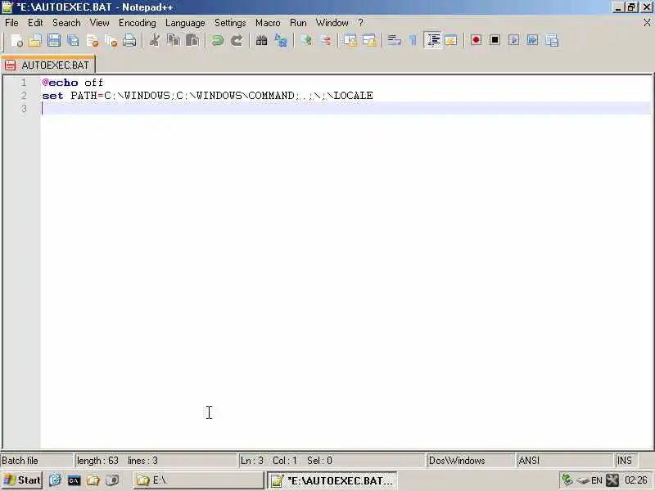Image resolution: width=655 pixels, height=491 pixels.
Task: Open the Encoding menu
Action: [138, 23]
